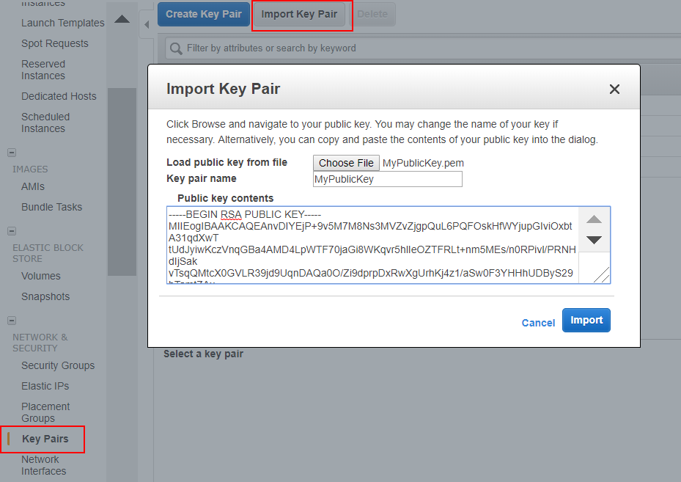Click Choose File to load a public key
Viewport: 681px width, 482px height.
click(346, 163)
